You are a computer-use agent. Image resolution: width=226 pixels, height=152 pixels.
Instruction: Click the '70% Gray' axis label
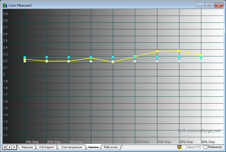(x=164, y=142)
